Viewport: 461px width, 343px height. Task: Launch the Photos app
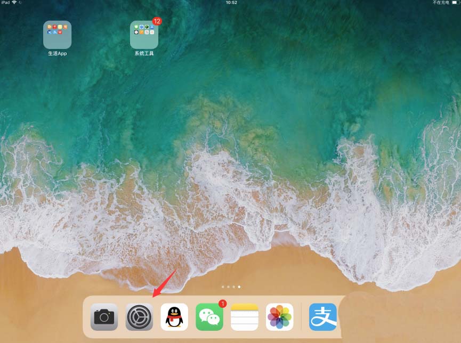[x=280, y=317]
